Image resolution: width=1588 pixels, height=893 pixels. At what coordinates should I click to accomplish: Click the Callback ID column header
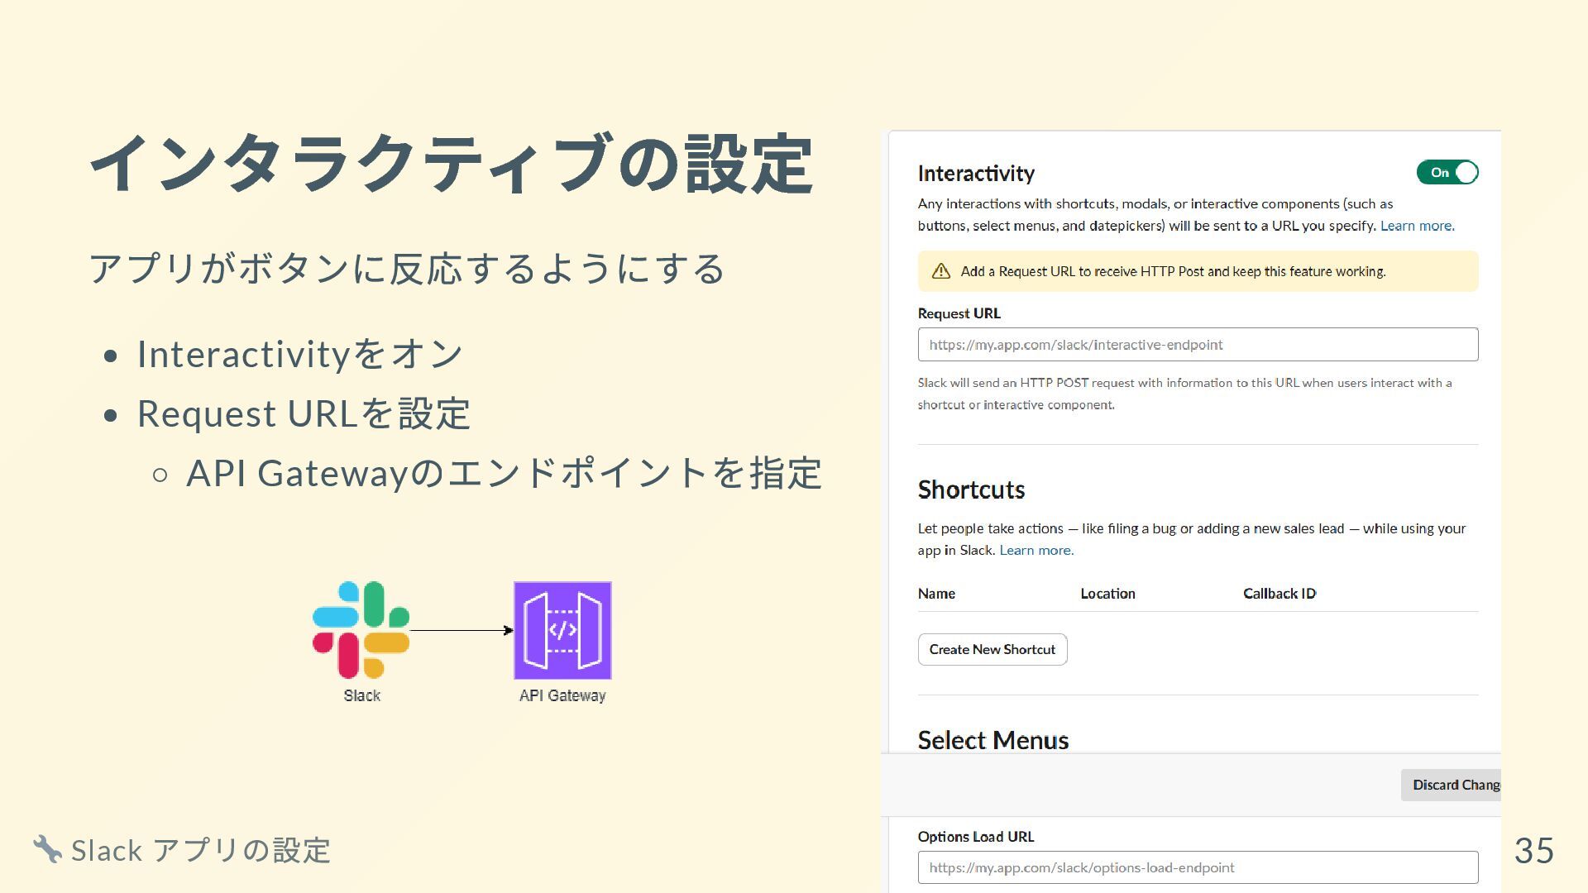(1279, 594)
